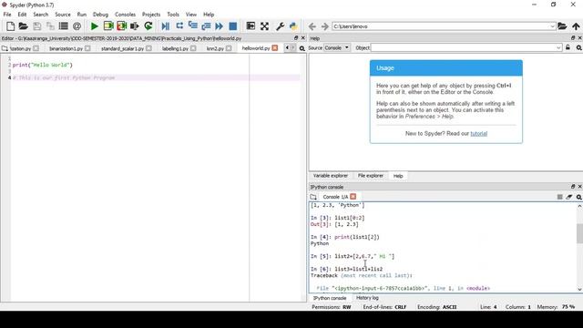Interrupt kernel with console stop square
The width and height of the screenshot is (583, 328).
click(559, 197)
